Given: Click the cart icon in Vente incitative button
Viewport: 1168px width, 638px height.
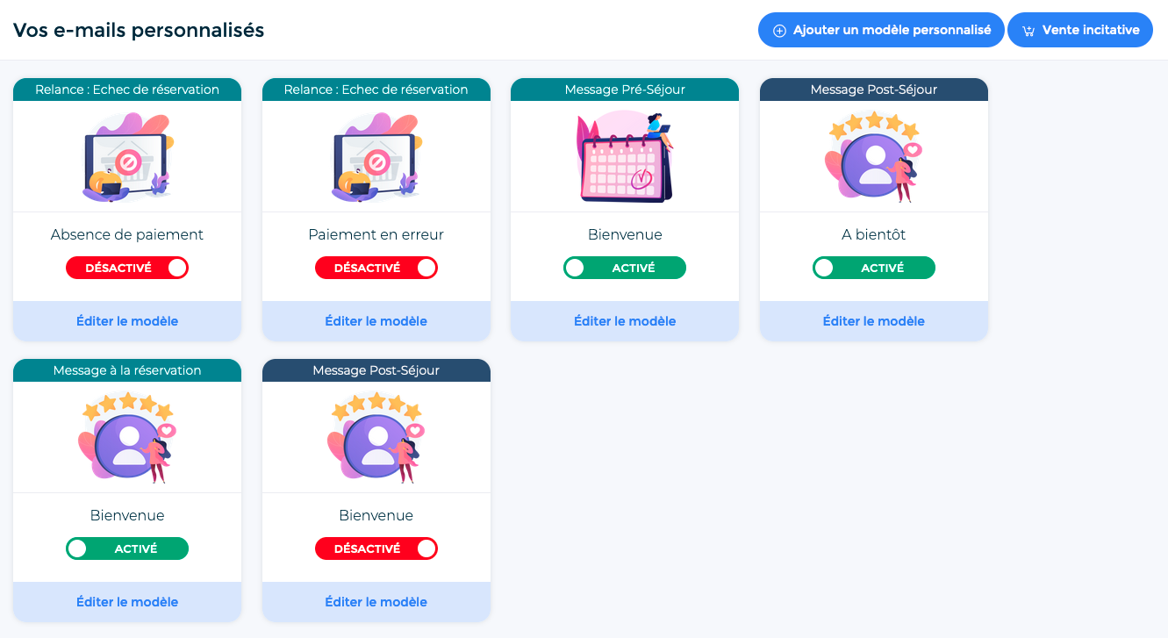Looking at the screenshot, I should click(x=1028, y=31).
